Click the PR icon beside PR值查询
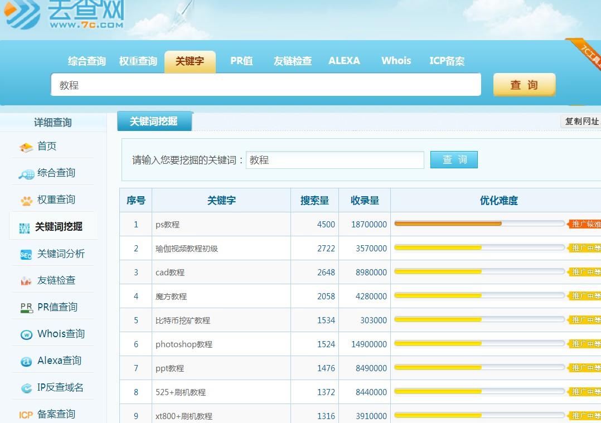 click(x=26, y=308)
